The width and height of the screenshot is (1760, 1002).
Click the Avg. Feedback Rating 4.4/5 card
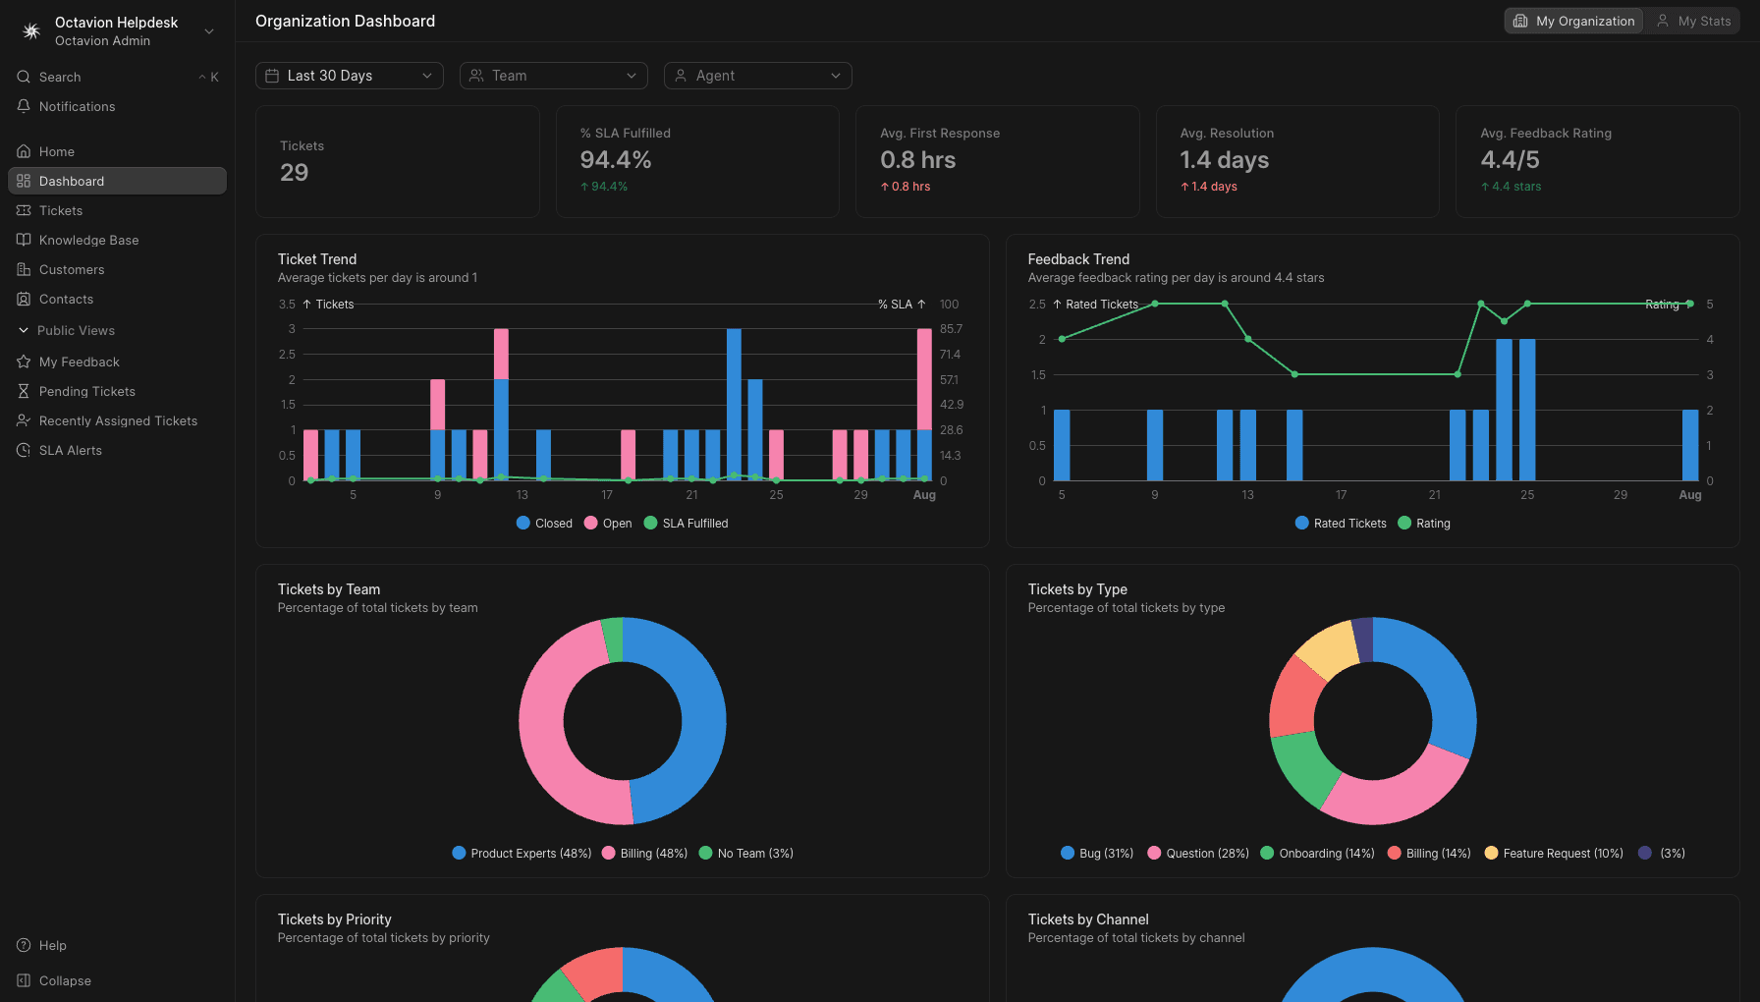(x=1597, y=161)
